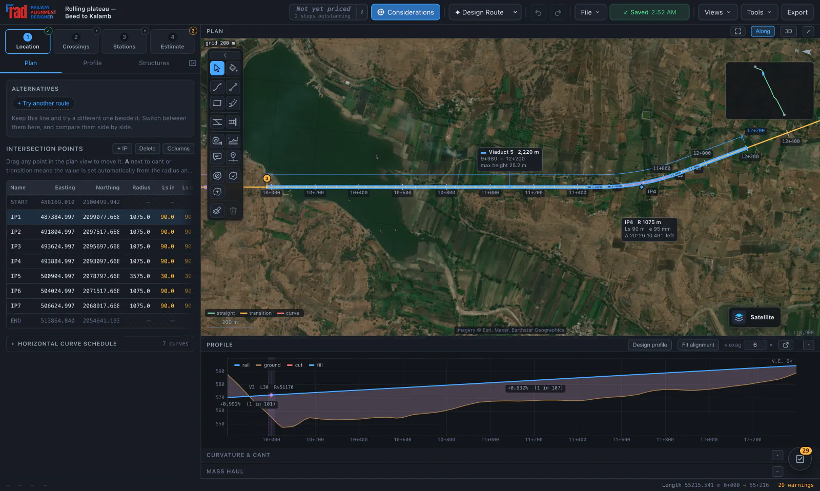Toggle the side panel layout icon

[x=193, y=63]
